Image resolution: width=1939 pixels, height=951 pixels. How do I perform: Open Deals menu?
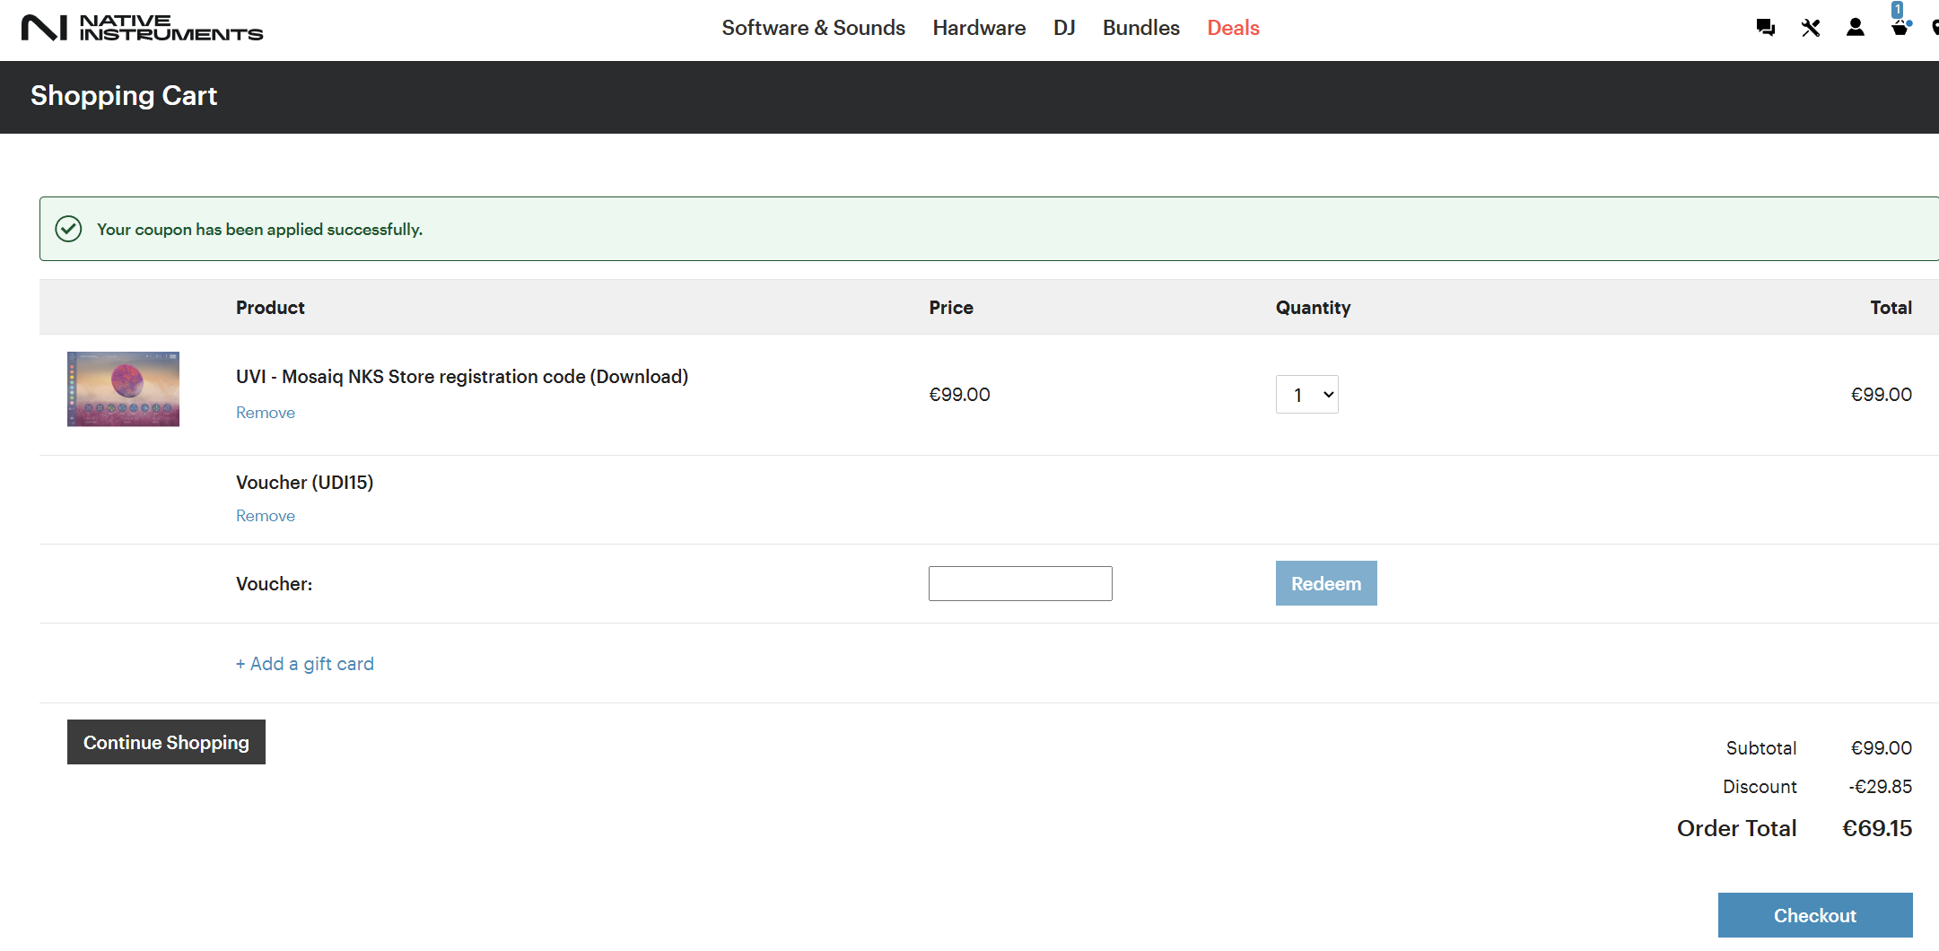[1233, 28]
